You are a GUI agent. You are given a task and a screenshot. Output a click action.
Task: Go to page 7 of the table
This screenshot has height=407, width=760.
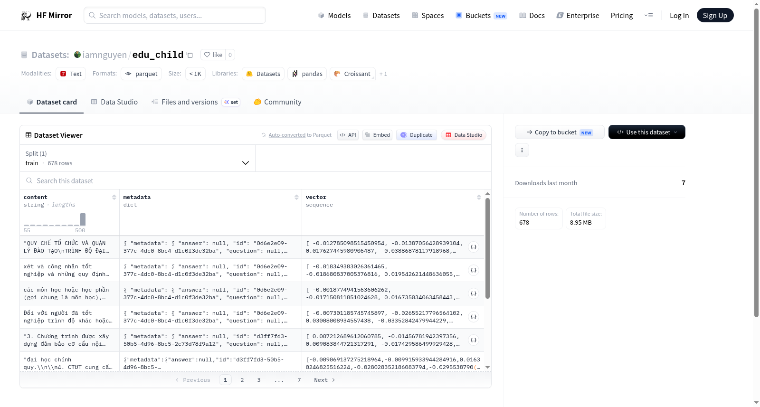click(299, 380)
